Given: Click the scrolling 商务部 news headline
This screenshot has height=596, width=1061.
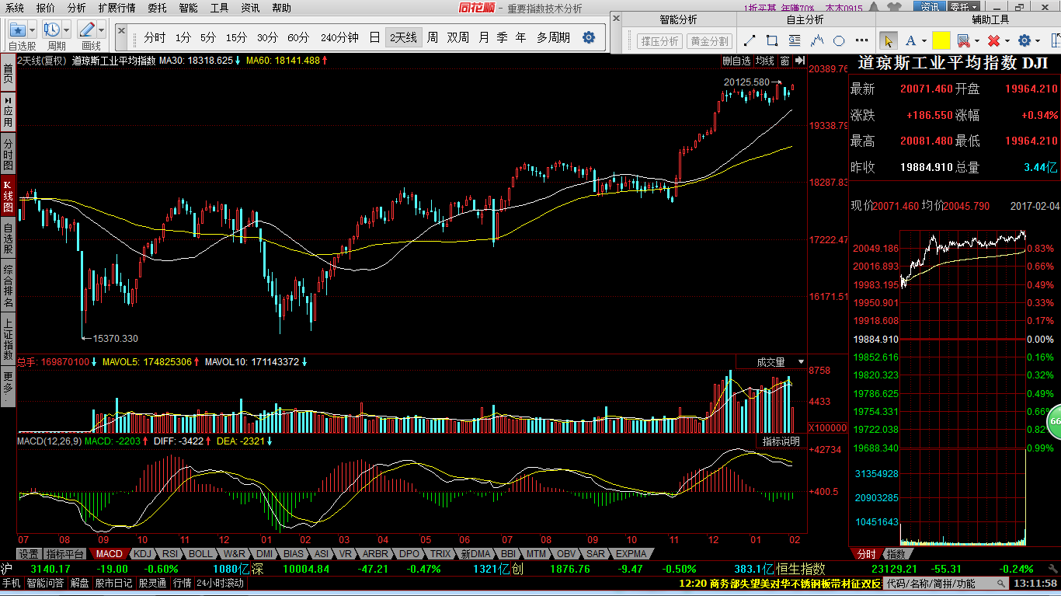Looking at the screenshot, I should coord(779,584).
